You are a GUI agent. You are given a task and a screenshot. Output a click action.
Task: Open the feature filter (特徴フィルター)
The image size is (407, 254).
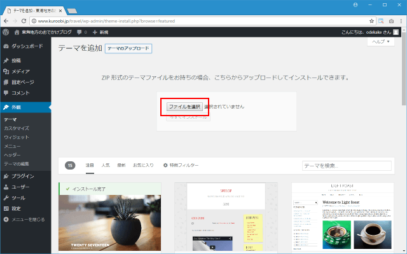181,165
